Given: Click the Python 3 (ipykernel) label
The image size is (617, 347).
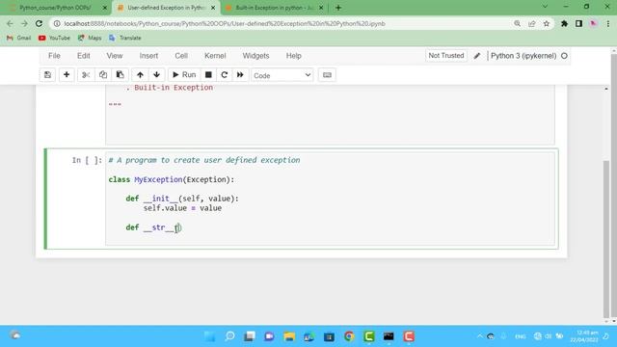Looking at the screenshot, I should (x=523, y=56).
